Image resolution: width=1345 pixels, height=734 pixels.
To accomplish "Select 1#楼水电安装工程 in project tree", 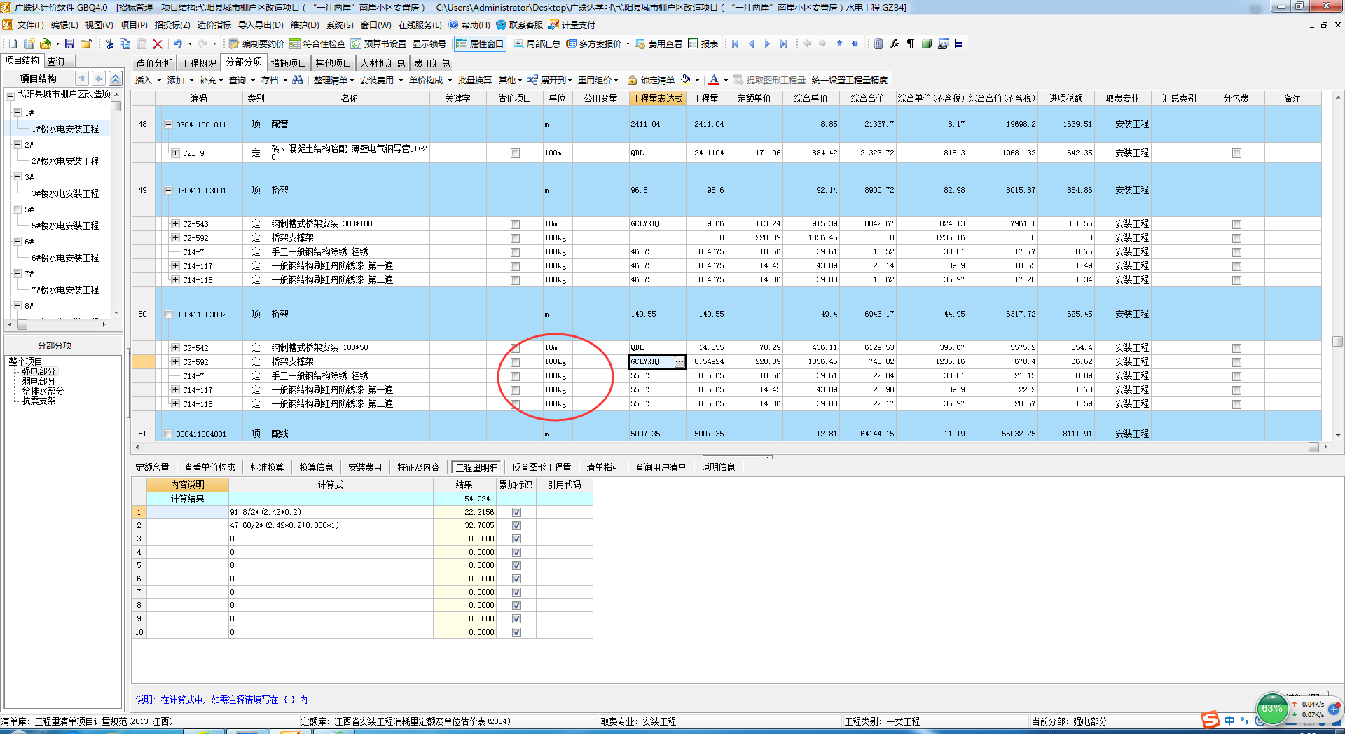I will [x=65, y=129].
